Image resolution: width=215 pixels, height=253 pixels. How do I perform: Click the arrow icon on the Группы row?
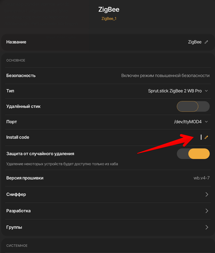click(207, 227)
